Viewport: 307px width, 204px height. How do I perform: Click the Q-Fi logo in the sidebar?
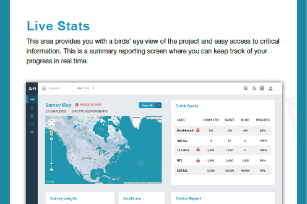click(x=32, y=88)
